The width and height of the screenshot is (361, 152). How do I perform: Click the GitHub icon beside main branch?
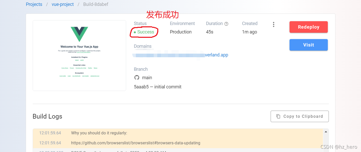(137, 78)
